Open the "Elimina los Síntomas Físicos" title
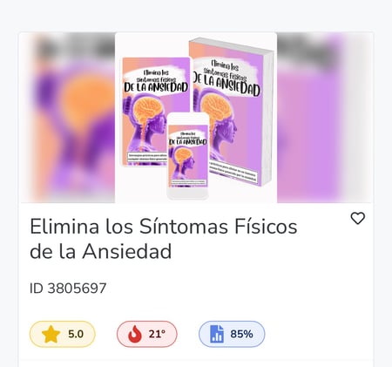Image resolution: width=392 pixels, height=367 pixels. [x=164, y=227]
